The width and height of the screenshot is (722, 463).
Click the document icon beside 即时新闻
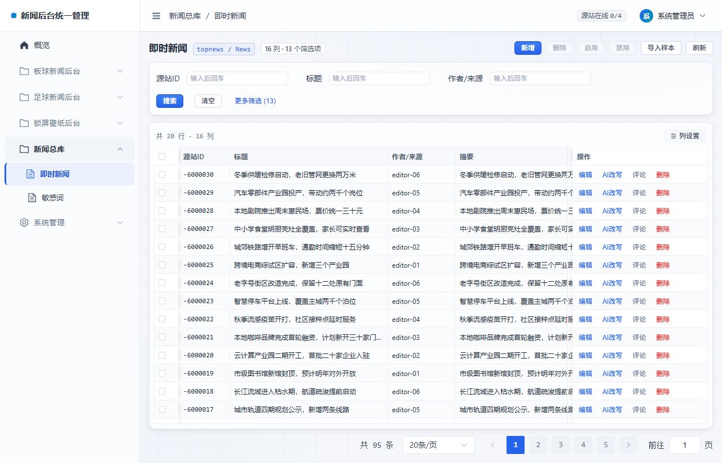30,174
